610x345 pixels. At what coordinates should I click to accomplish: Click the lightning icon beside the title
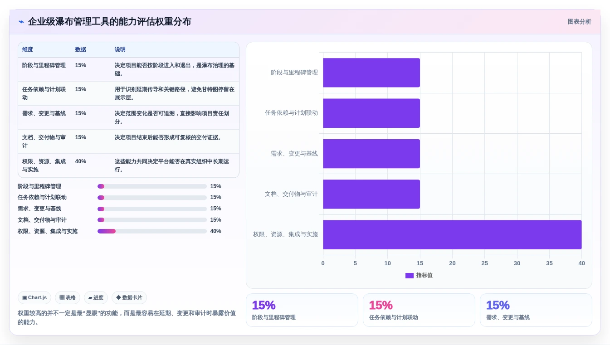(x=21, y=22)
